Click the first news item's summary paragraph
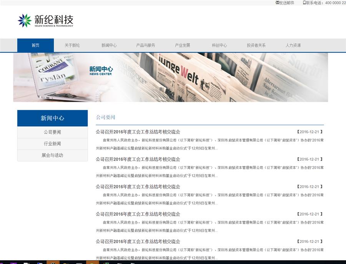The width and height of the screenshot is (346, 264). pos(210,144)
